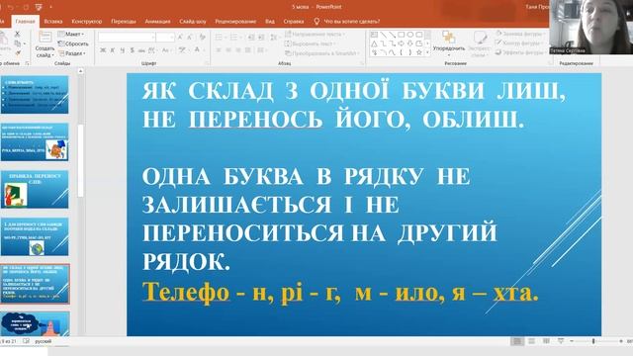The image size is (633, 356).
Task: Open the Вид ribbon tab
Action: pos(270,22)
